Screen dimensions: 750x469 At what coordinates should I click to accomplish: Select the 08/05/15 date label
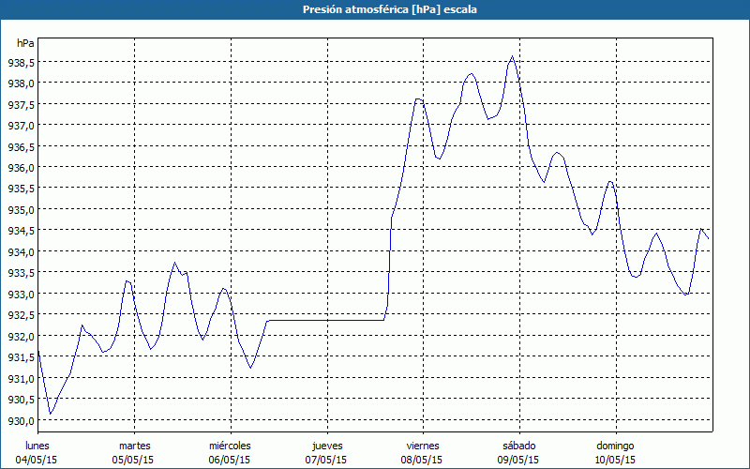422,460
